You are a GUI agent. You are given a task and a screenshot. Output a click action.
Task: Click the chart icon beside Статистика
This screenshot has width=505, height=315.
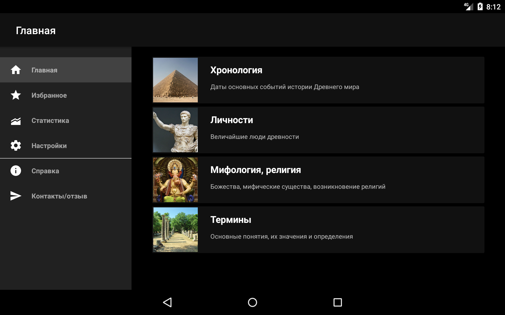16,121
